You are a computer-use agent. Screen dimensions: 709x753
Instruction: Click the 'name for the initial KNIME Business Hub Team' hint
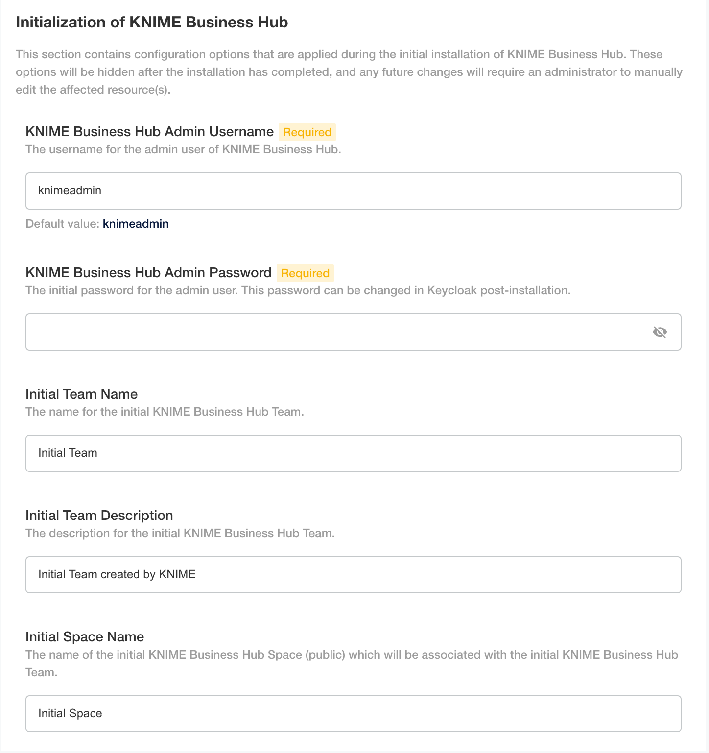pos(165,412)
